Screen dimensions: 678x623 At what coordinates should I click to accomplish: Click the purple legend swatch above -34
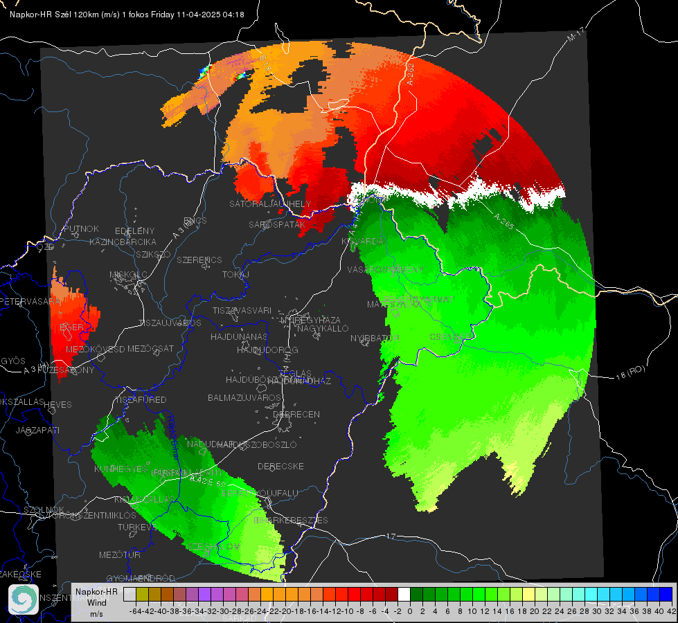coord(204,595)
